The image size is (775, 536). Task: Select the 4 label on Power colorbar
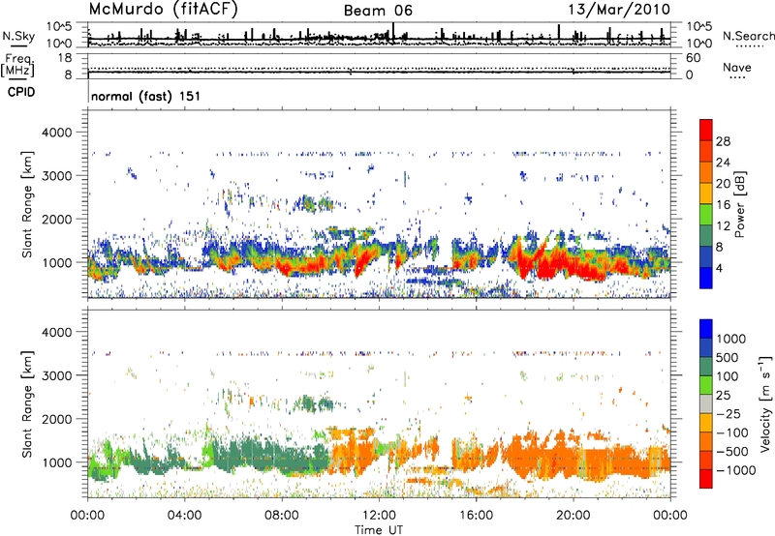pos(720,268)
